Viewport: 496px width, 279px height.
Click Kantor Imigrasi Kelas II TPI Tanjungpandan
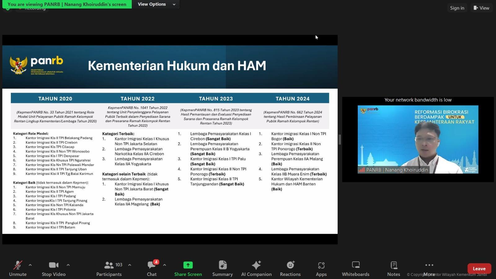click(x=214, y=181)
